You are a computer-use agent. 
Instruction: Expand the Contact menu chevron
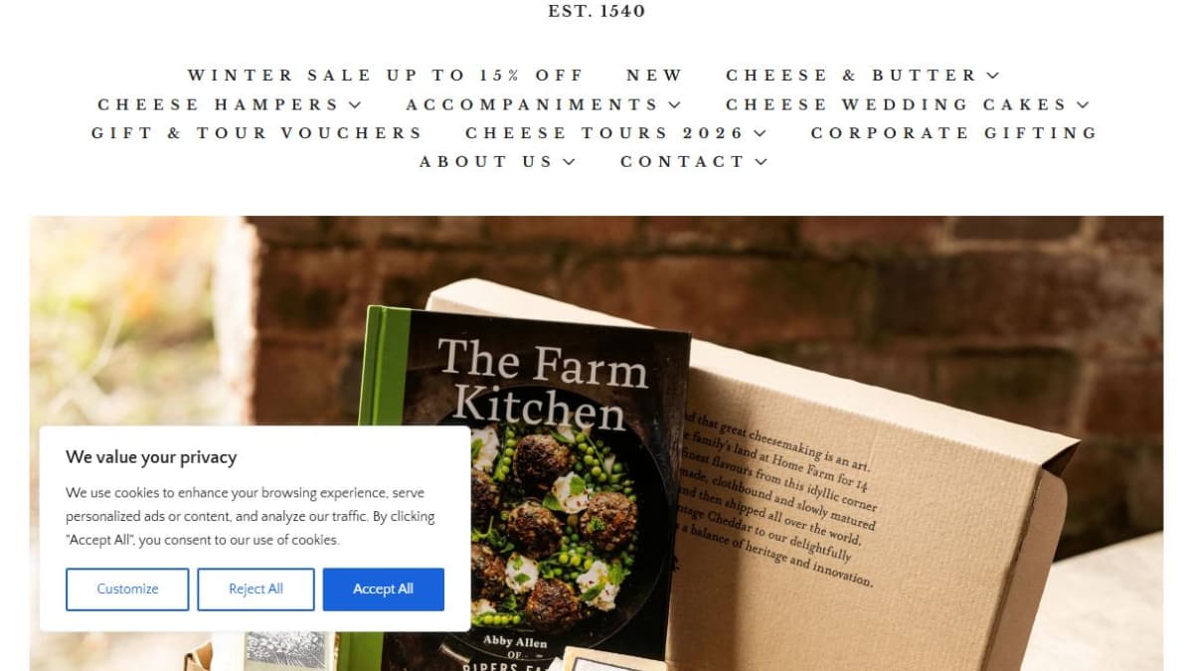point(761,162)
